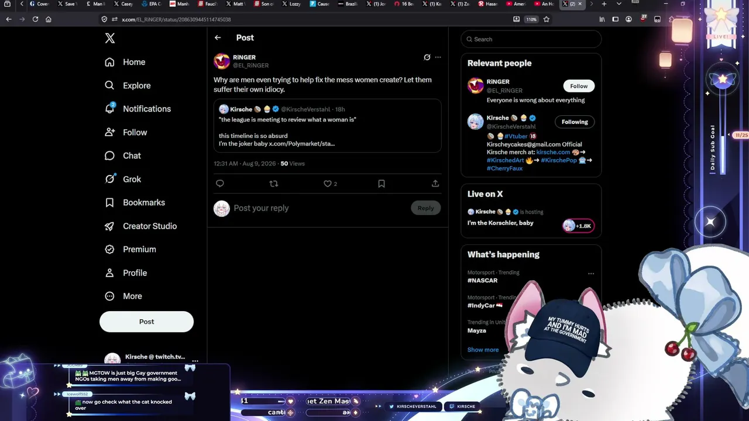Click the #Vtuber hashtag
The image size is (749, 421).
pos(516,136)
